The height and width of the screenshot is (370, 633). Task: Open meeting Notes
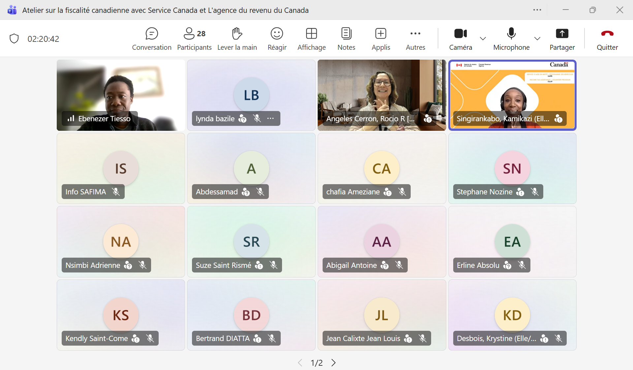pyautogui.click(x=346, y=39)
